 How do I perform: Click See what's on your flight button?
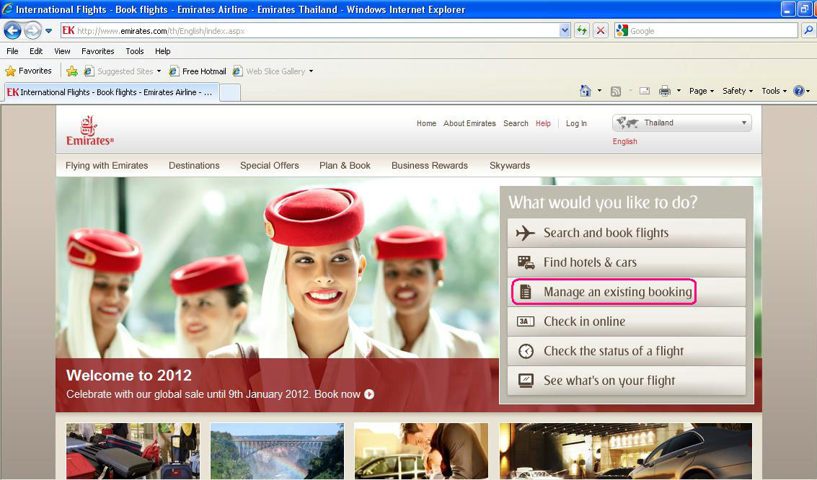[x=627, y=381]
